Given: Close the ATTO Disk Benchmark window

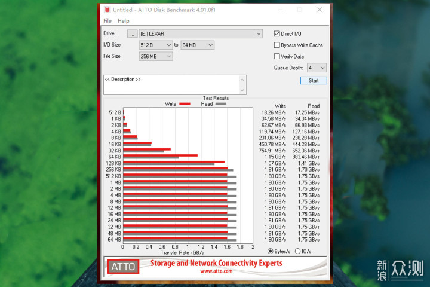Looking at the screenshot, I should tap(320, 10).
